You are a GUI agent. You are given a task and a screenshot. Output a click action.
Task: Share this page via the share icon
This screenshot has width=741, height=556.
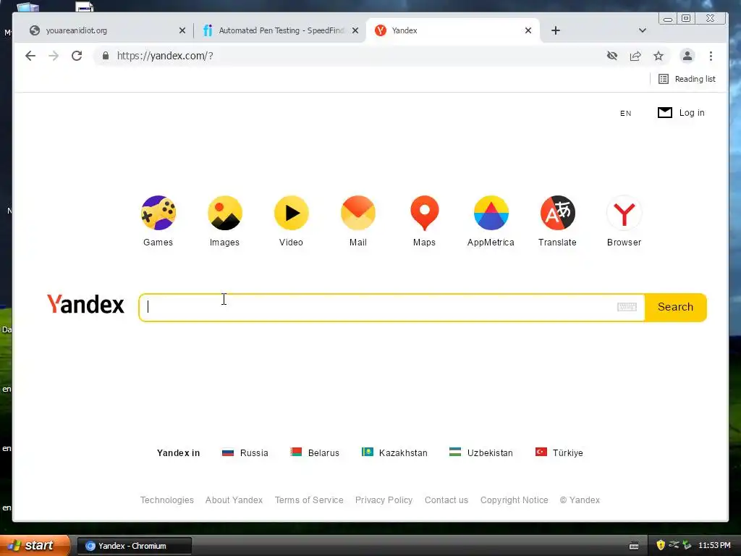[x=635, y=56]
